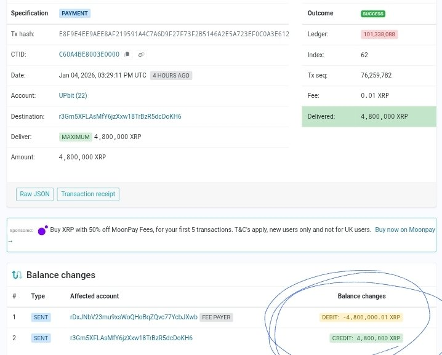Open credited account in Balance changes table

131,338
